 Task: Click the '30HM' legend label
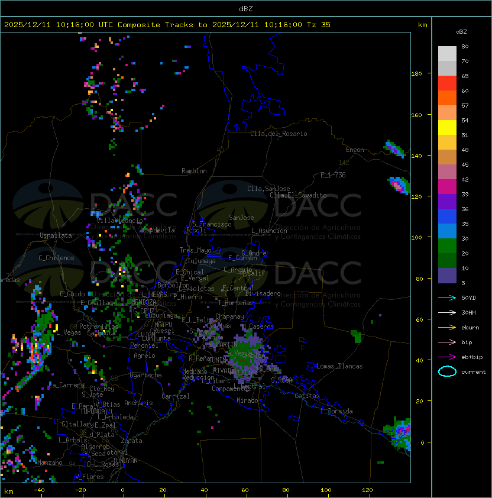coord(468,313)
